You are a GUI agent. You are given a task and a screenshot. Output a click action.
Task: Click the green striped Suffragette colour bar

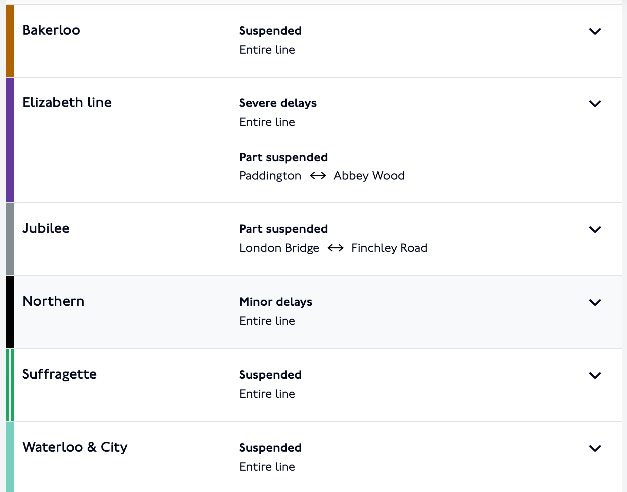pyautogui.click(x=10, y=385)
